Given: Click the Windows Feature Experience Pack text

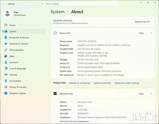Looking at the screenshot, I should point(102,118).
